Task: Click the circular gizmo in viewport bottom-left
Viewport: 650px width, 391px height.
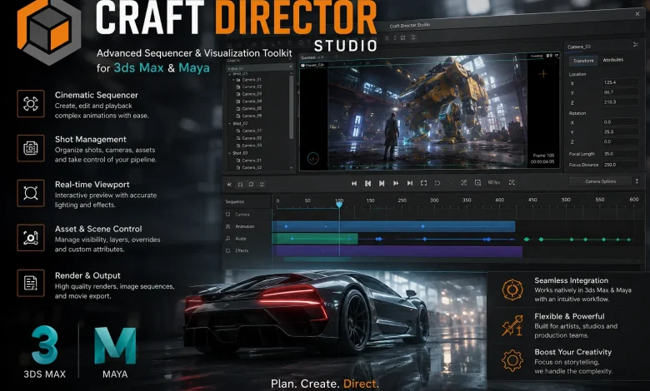Action: (x=313, y=157)
